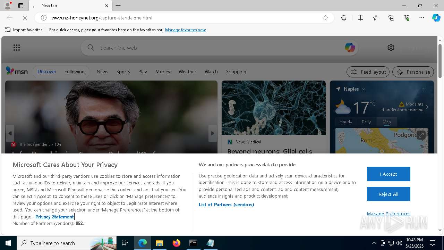Open the Money menu item
This screenshot has width=444, height=250.
pos(163,72)
